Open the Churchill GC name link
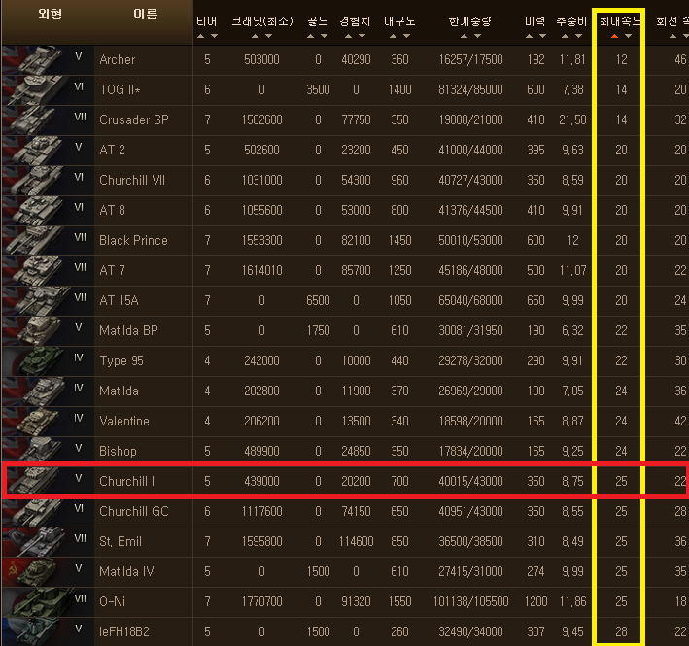Viewport: 689px width, 646px height. click(133, 511)
